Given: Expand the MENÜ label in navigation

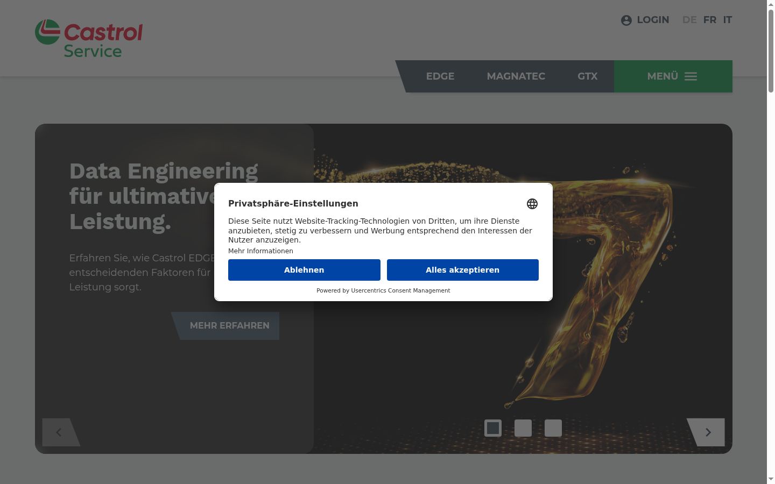Looking at the screenshot, I should (x=663, y=76).
